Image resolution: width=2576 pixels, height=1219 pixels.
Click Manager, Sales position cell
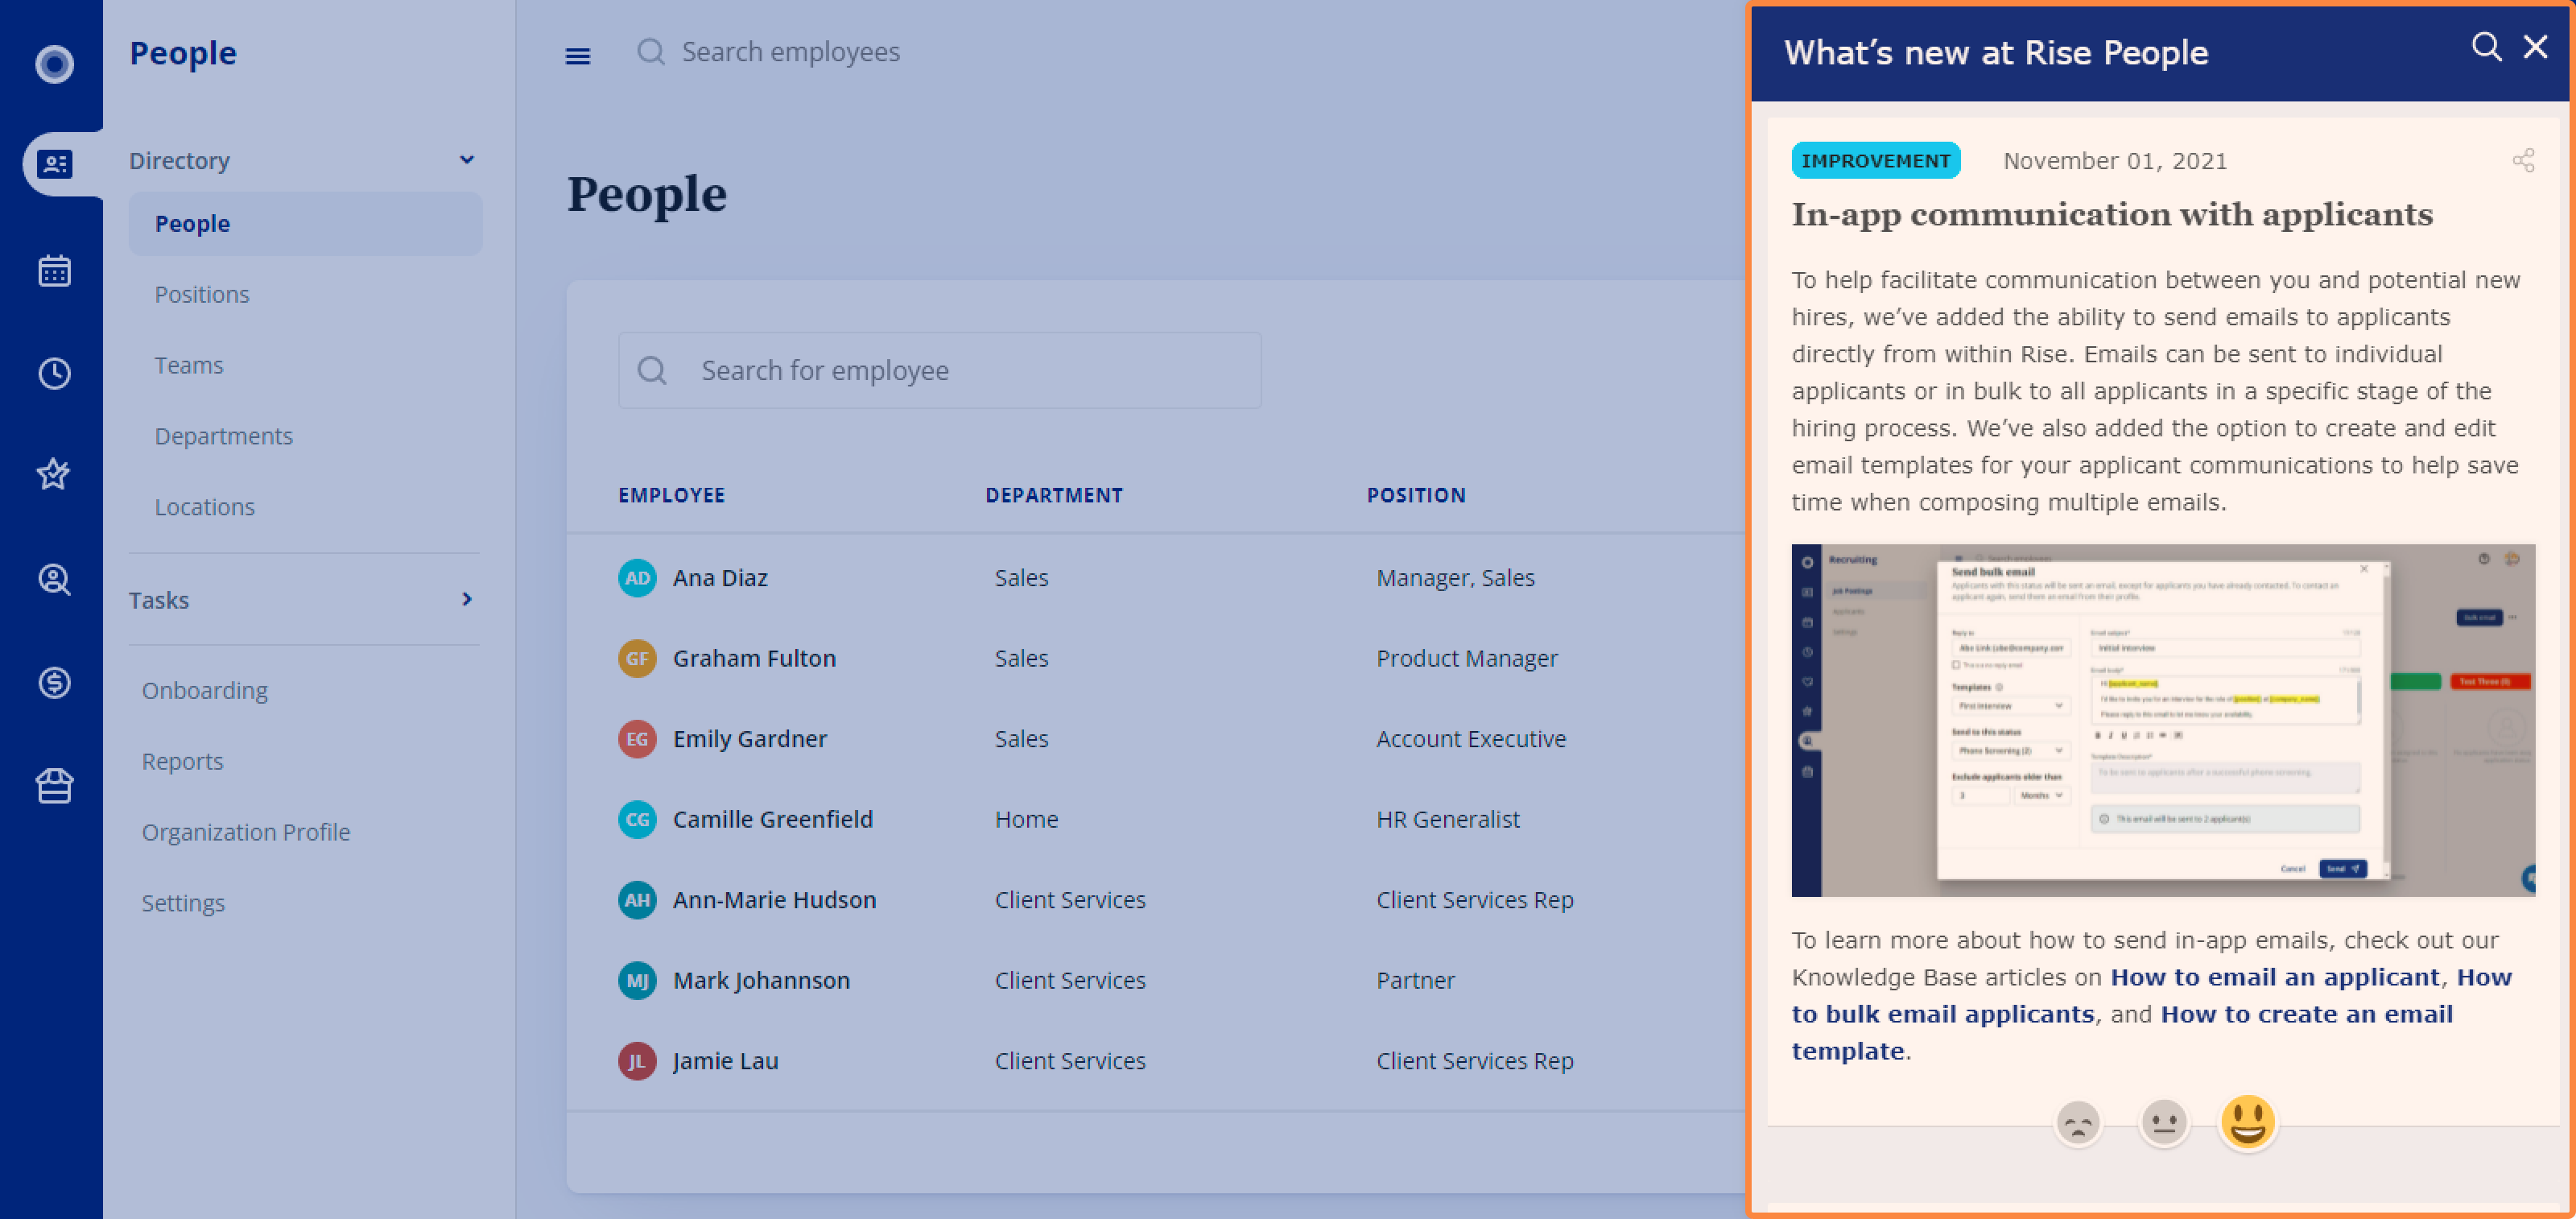pyautogui.click(x=1455, y=578)
